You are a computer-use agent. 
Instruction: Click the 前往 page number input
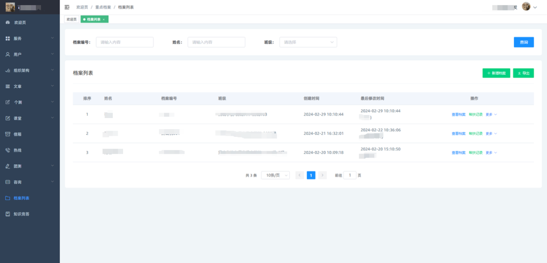[x=350, y=175]
